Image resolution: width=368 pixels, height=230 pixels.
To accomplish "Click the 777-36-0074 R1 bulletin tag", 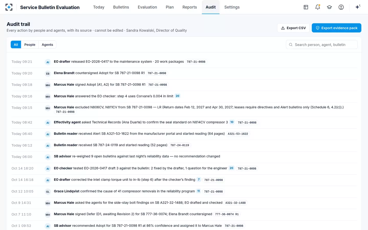I will [x=227, y=214].
